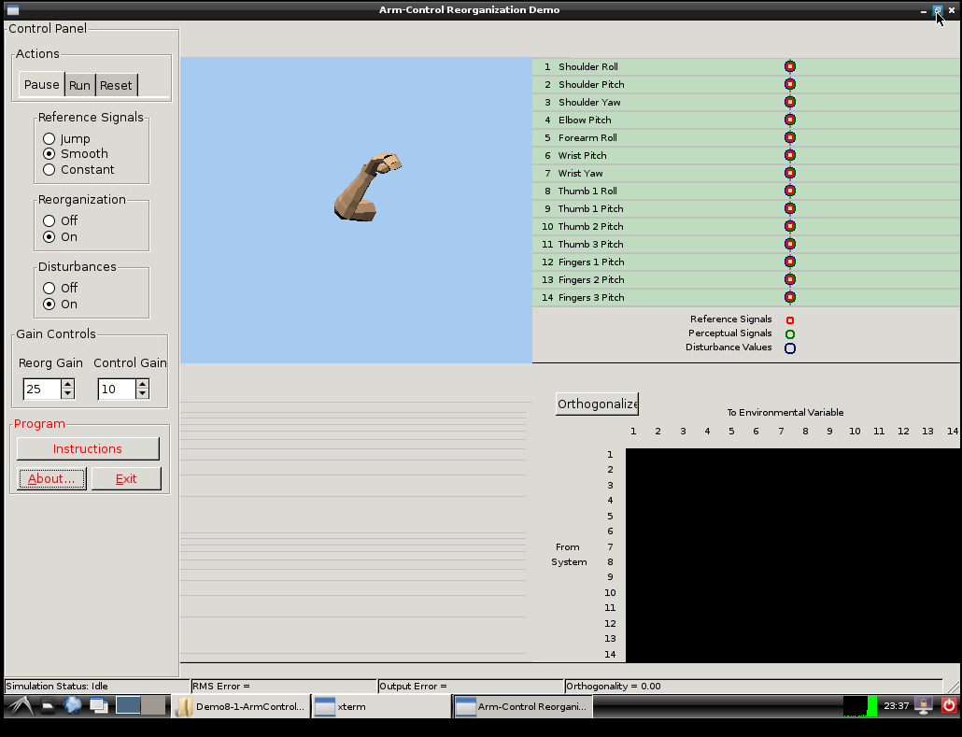Screen dimensions: 962x737
Task: Increase the Reorg Gain value
Action: pos(67,384)
